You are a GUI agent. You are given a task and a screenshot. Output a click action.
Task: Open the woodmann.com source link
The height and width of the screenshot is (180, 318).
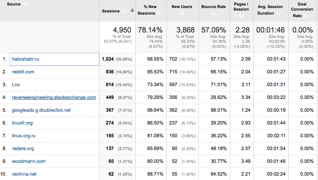click(x=29, y=161)
